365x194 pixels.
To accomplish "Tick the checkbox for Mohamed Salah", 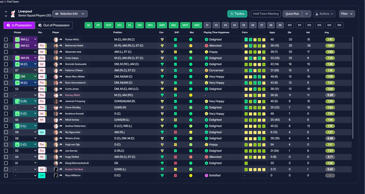I will (6, 46).
